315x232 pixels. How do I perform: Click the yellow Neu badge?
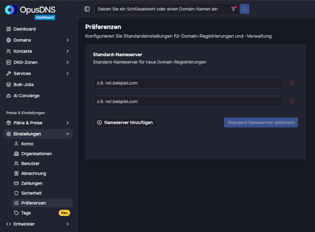[64, 213]
